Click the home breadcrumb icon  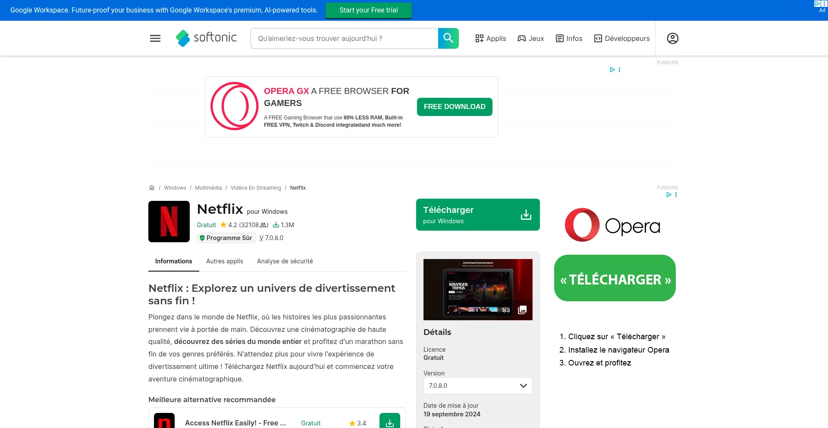[152, 188]
